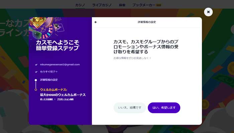Select the もうすぐ完了！ completed step

[x=49, y=72]
